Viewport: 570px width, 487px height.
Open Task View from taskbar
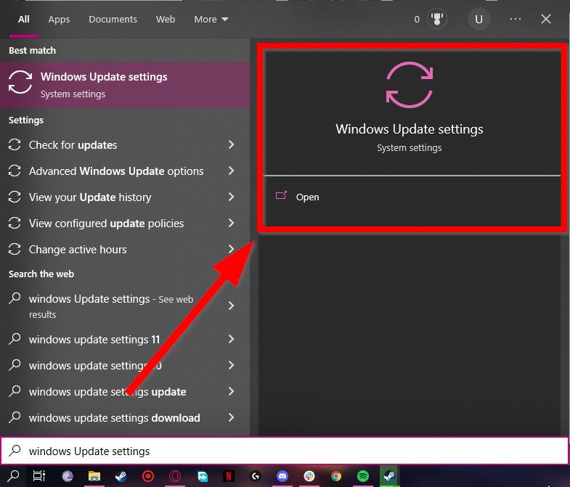[x=39, y=475]
